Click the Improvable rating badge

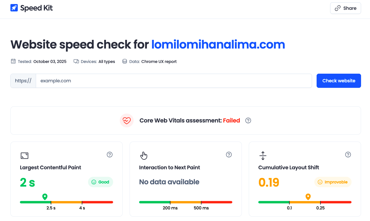pos(332,182)
